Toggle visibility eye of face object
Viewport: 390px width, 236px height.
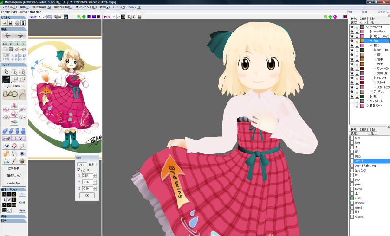(352, 41)
